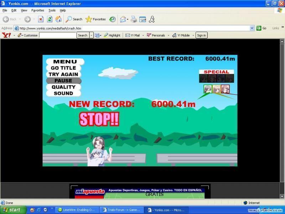This screenshot has height=214, width=285.
Task: Click the Mail envelope toolbar icon
Action: 123,19
